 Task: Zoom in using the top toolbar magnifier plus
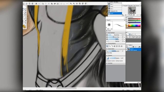pyautogui.click(x=71, y=4)
